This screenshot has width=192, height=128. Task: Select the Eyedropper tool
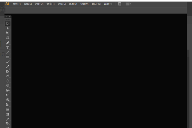point(8,119)
